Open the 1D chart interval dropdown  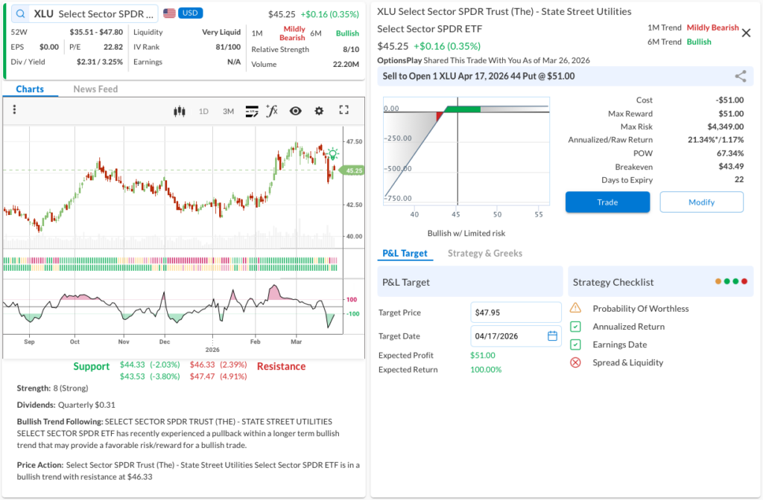point(203,111)
